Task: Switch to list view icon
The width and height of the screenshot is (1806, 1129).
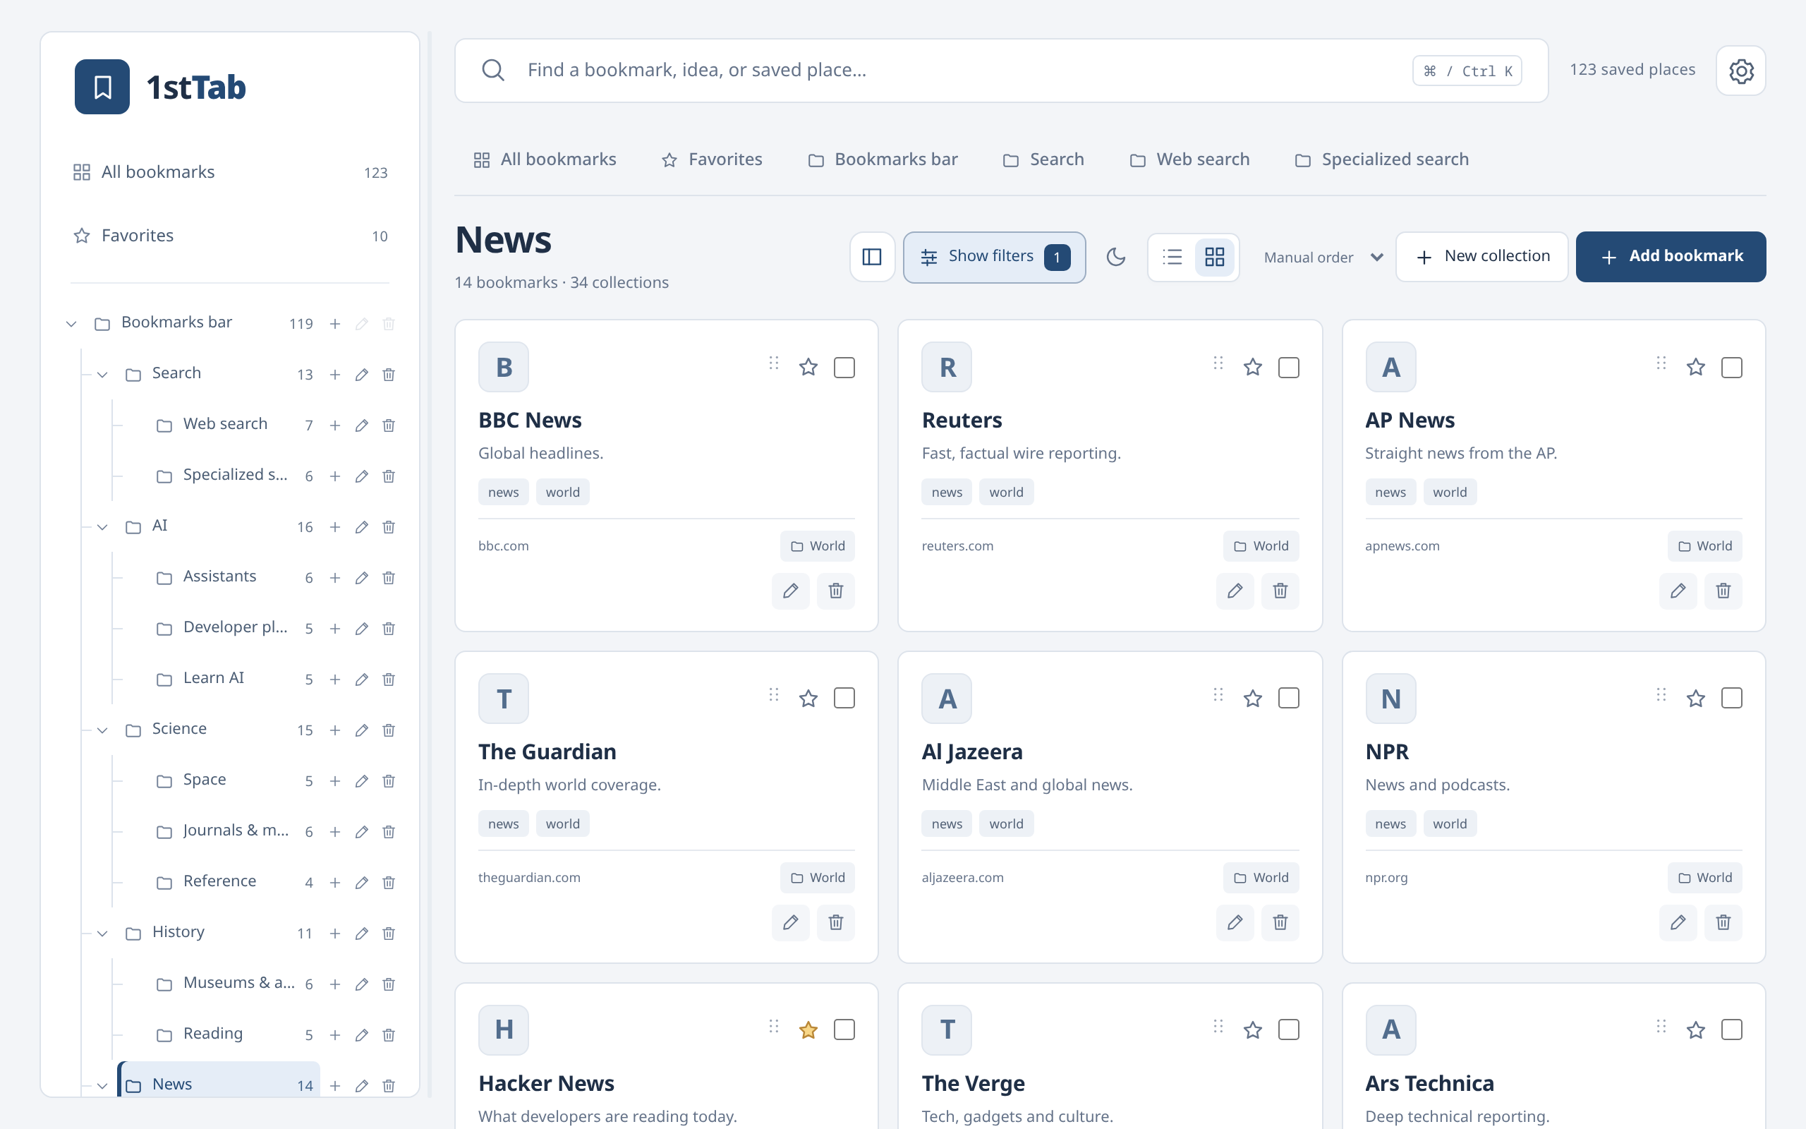Action: (1172, 257)
